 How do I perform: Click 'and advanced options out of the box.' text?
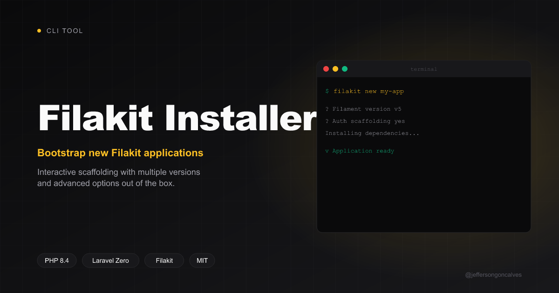(106, 183)
